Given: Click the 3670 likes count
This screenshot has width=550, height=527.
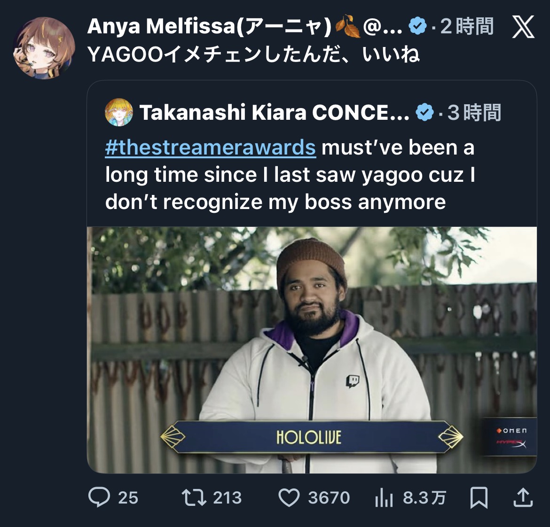Looking at the screenshot, I should tap(329, 497).
